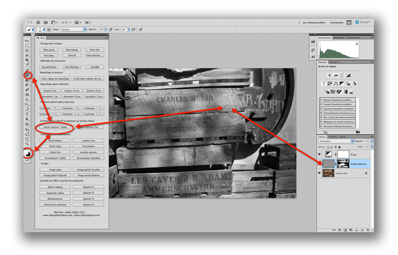This screenshot has height=255, width=398.
Task: Hide the Rouge layer
Action: click(x=319, y=154)
